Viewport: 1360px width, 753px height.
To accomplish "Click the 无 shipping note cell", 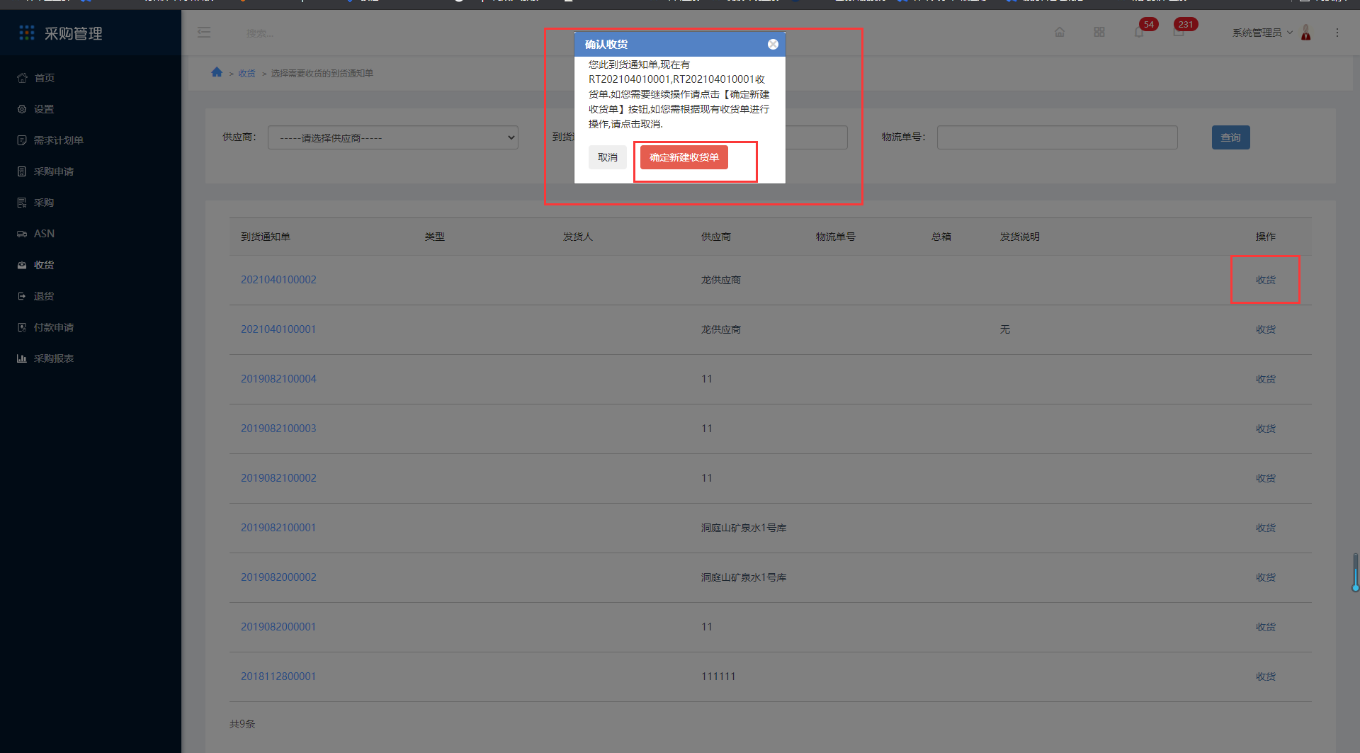I will coord(1005,329).
